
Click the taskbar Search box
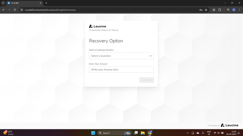pyautogui.click(x=114, y=133)
